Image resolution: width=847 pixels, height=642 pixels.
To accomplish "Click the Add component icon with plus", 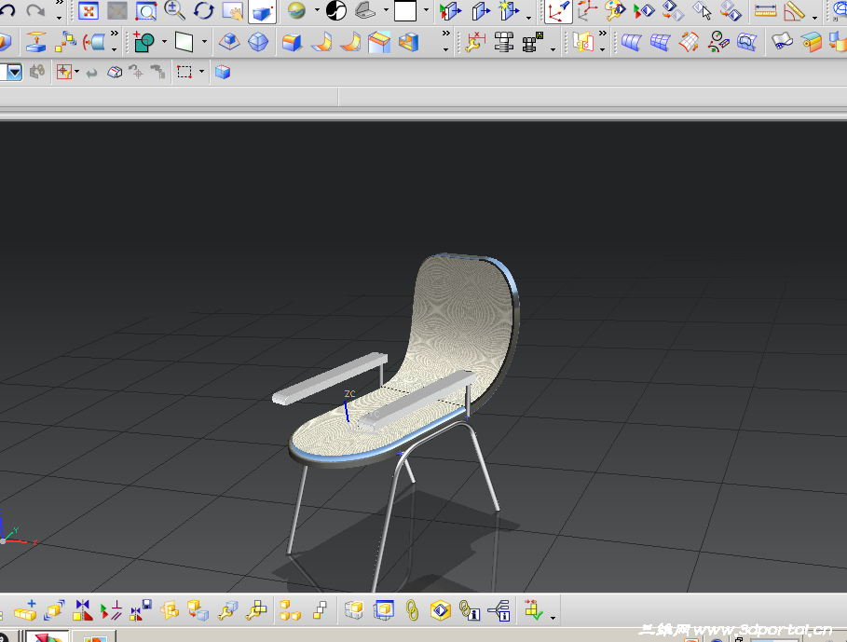I will [x=25, y=610].
